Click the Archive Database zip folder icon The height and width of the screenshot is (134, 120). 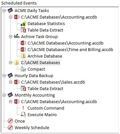pos(23,56)
